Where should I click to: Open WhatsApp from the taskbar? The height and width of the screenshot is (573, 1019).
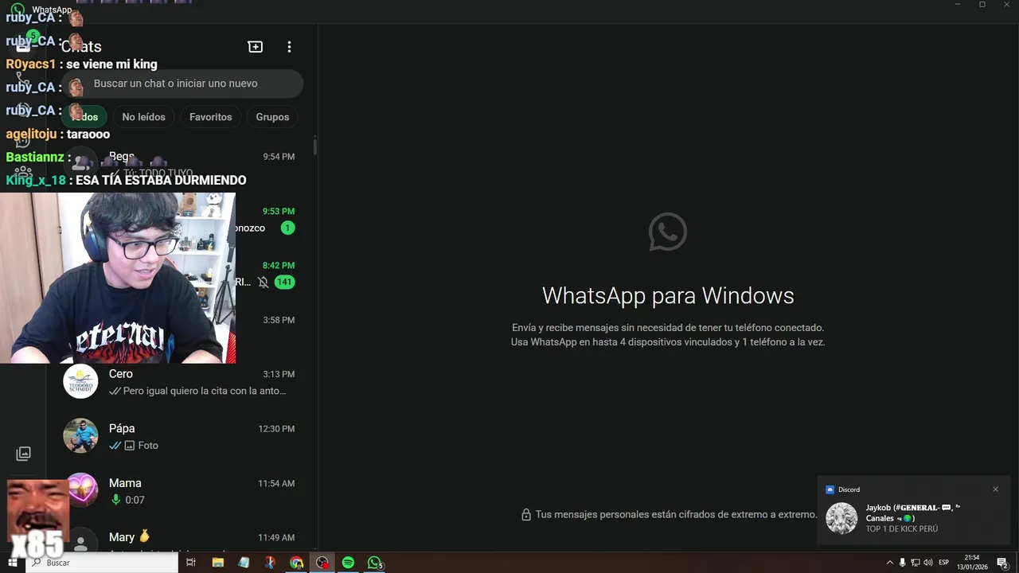pos(374,563)
